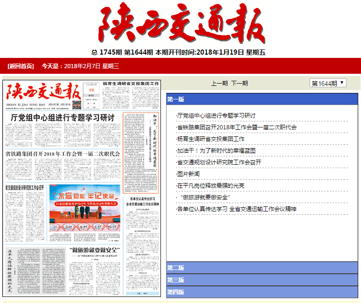
Task: Open article 加油干！为了新时代的幸福蓝图
Action: (x=216, y=151)
